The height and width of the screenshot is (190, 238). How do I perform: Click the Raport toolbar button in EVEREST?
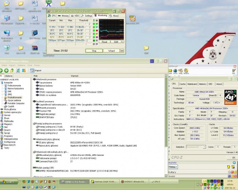36,70
